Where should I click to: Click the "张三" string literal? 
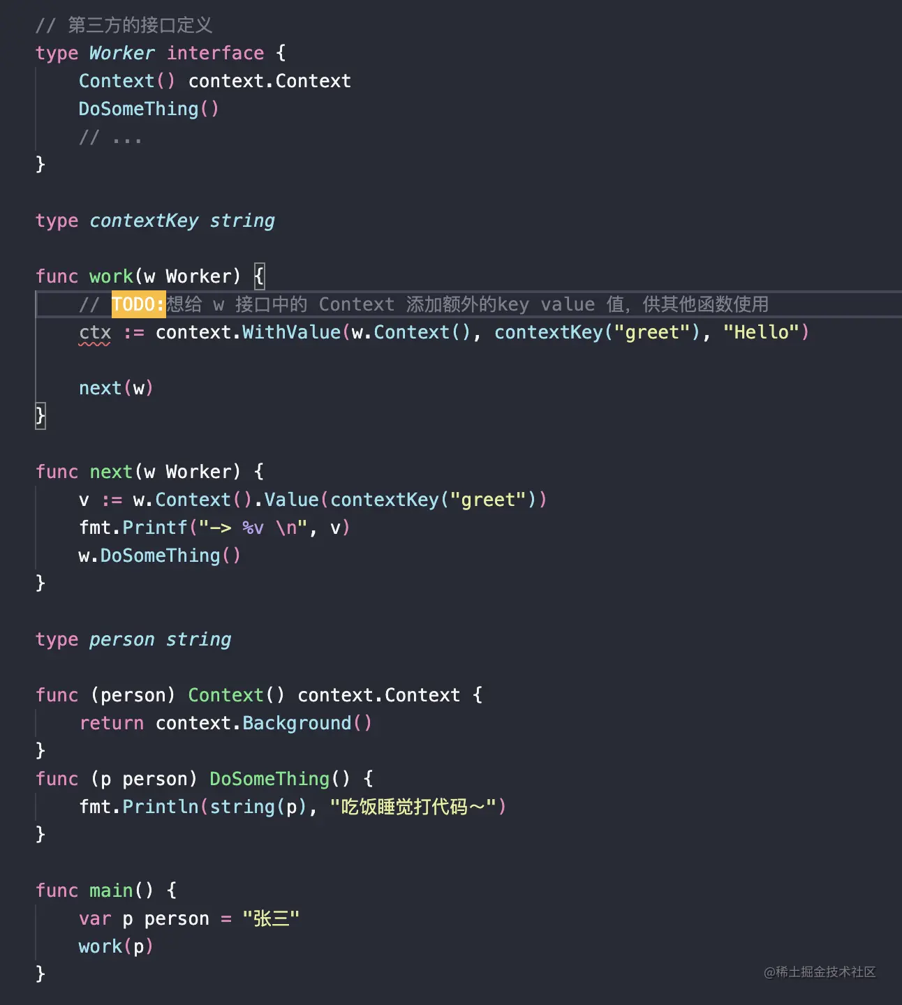click(271, 918)
